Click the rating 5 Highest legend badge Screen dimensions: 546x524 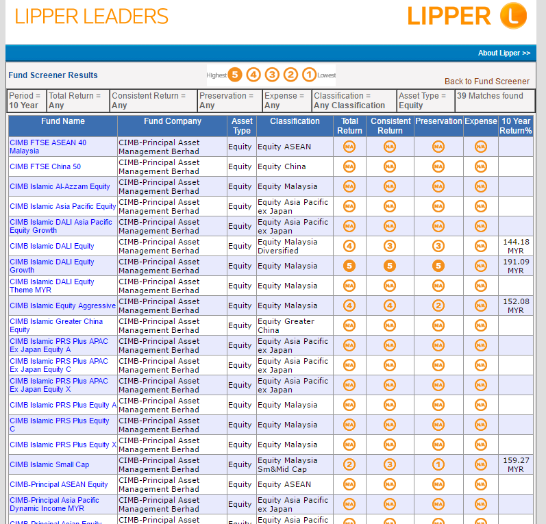coord(235,75)
